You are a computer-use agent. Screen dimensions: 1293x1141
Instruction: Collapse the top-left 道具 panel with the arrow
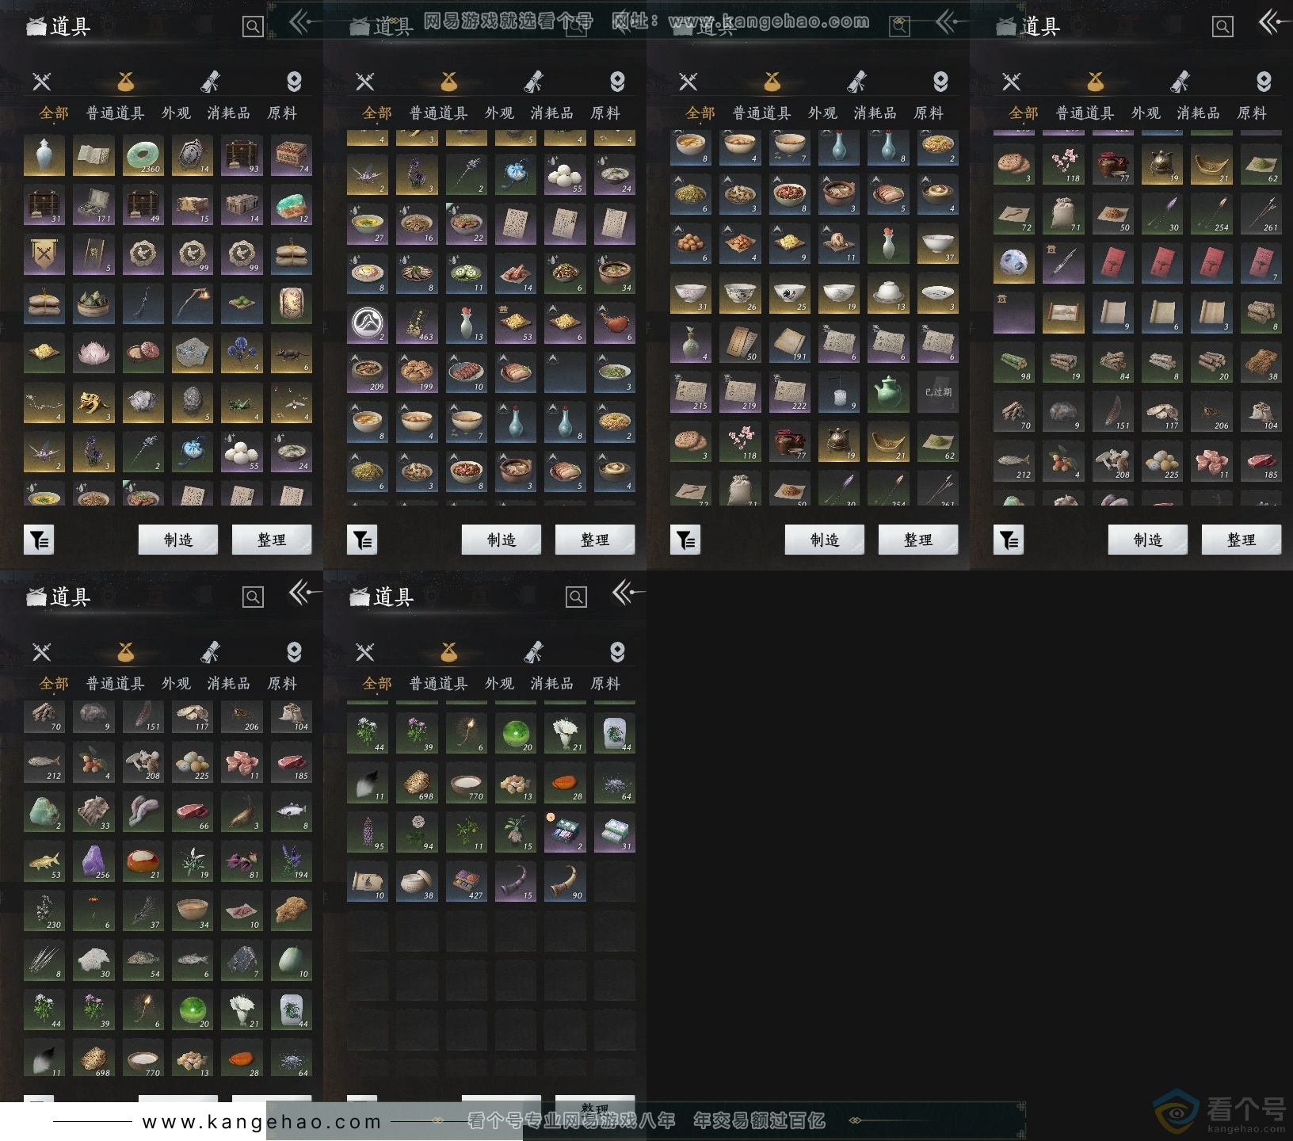[303, 22]
